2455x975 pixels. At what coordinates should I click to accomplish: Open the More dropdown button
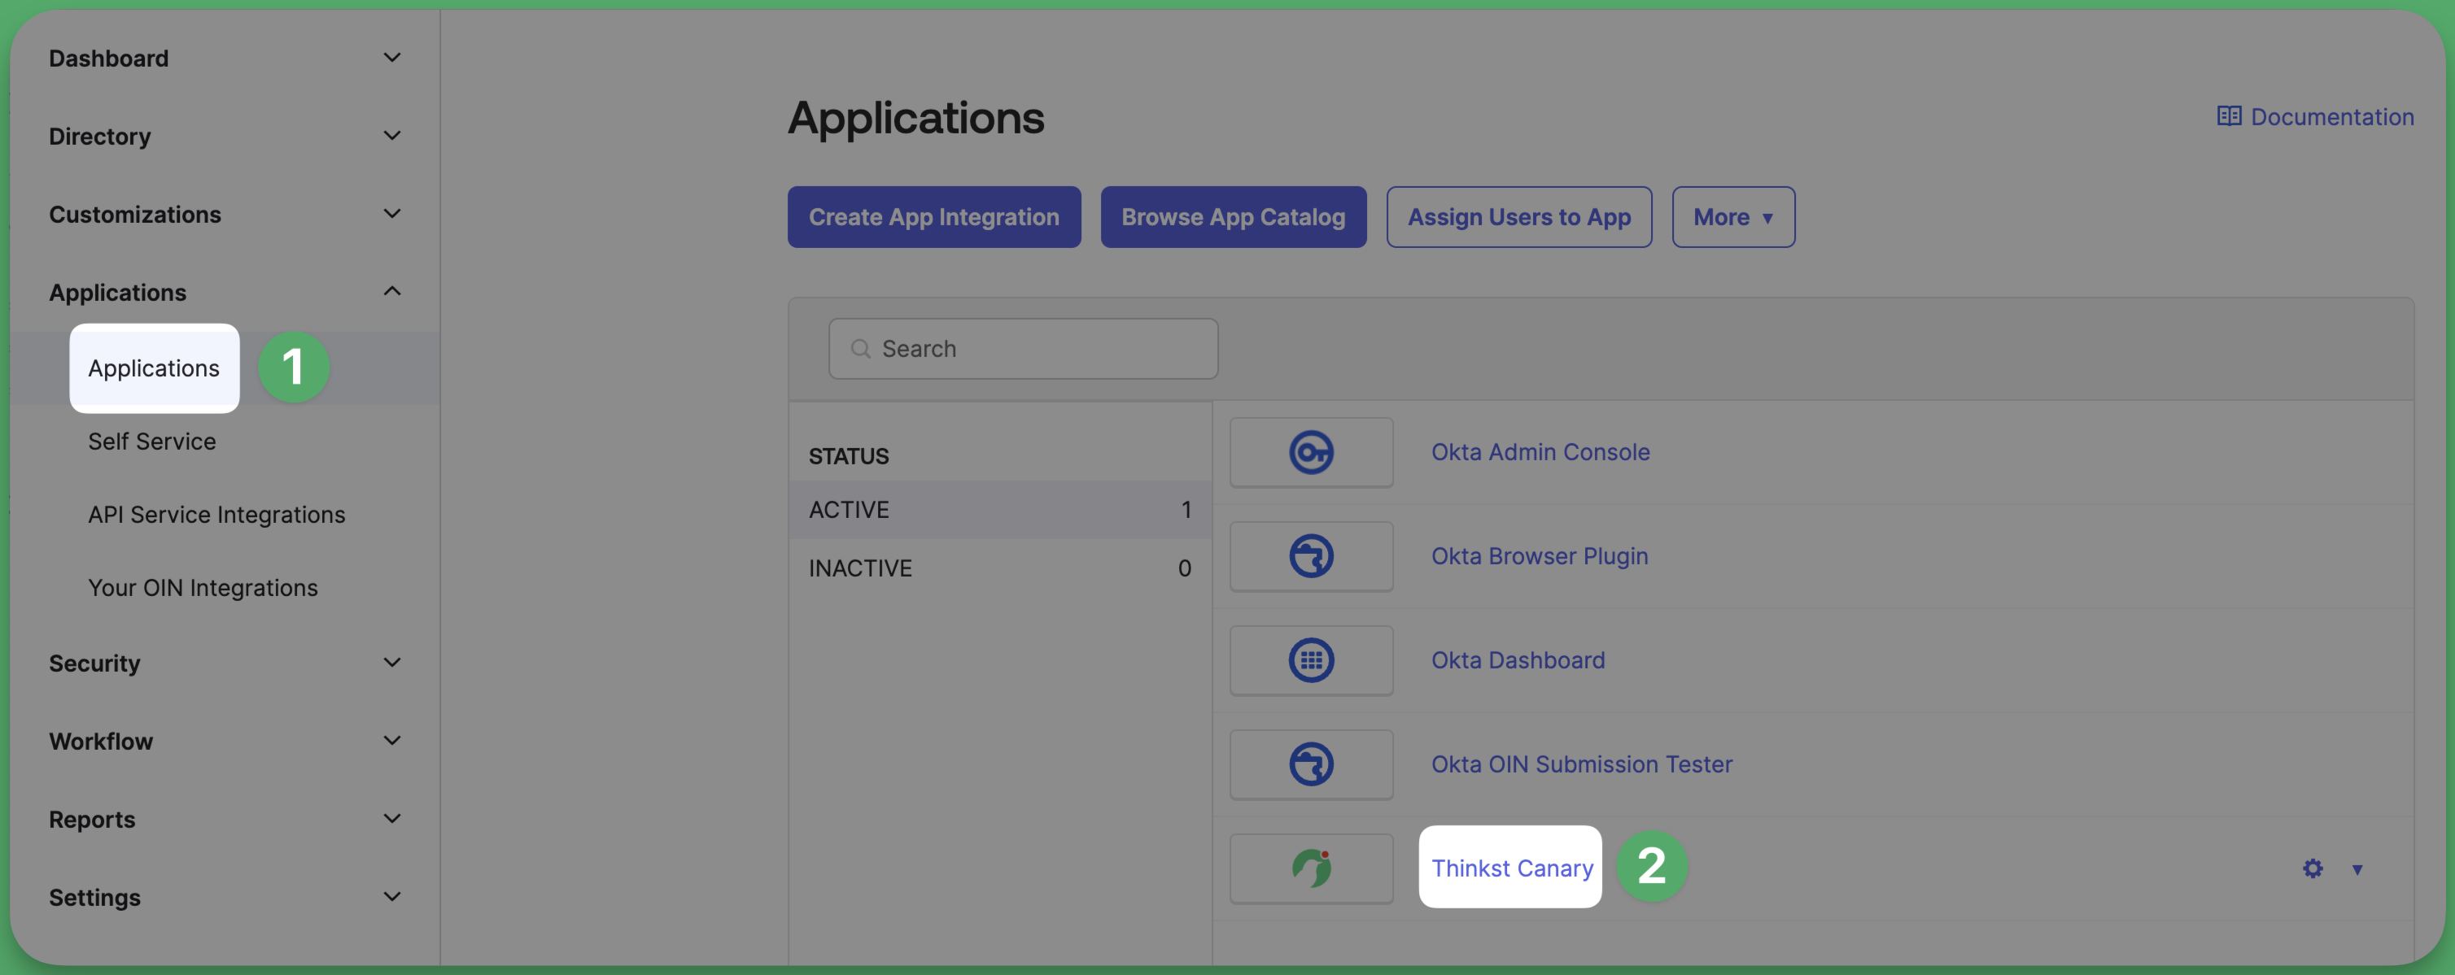1732,217
